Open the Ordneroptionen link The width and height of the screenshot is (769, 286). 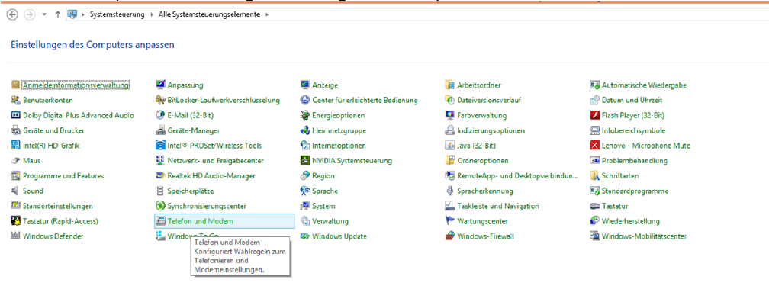point(483,161)
